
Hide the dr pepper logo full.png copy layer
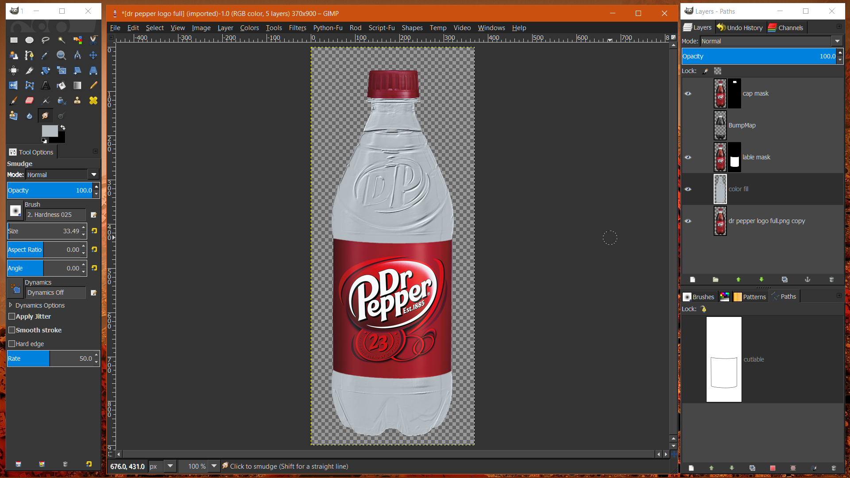(688, 221)
